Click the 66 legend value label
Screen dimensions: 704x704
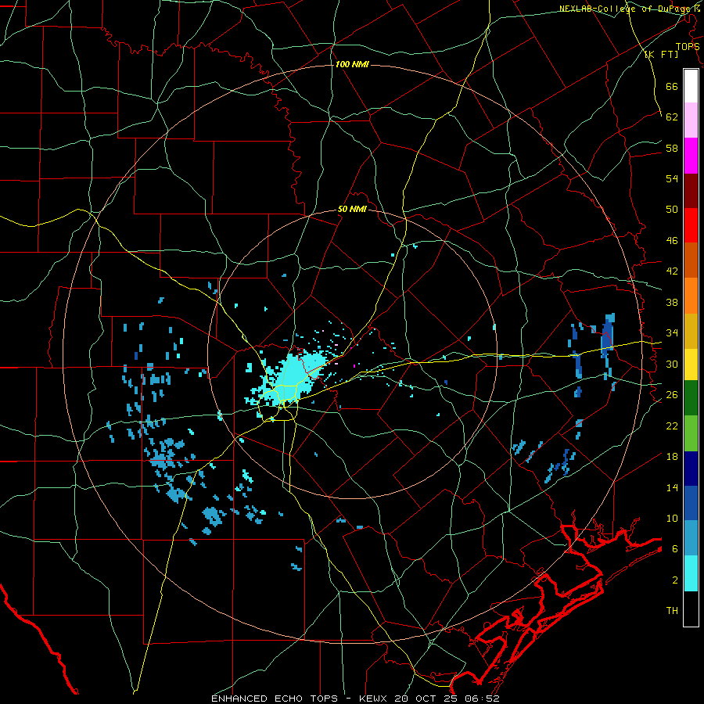pos(672,86)
